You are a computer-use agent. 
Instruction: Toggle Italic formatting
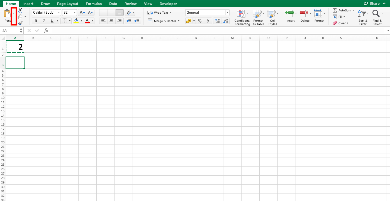click(44, 21)
